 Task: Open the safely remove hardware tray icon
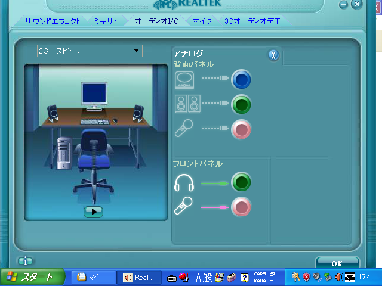coord(328,277)
